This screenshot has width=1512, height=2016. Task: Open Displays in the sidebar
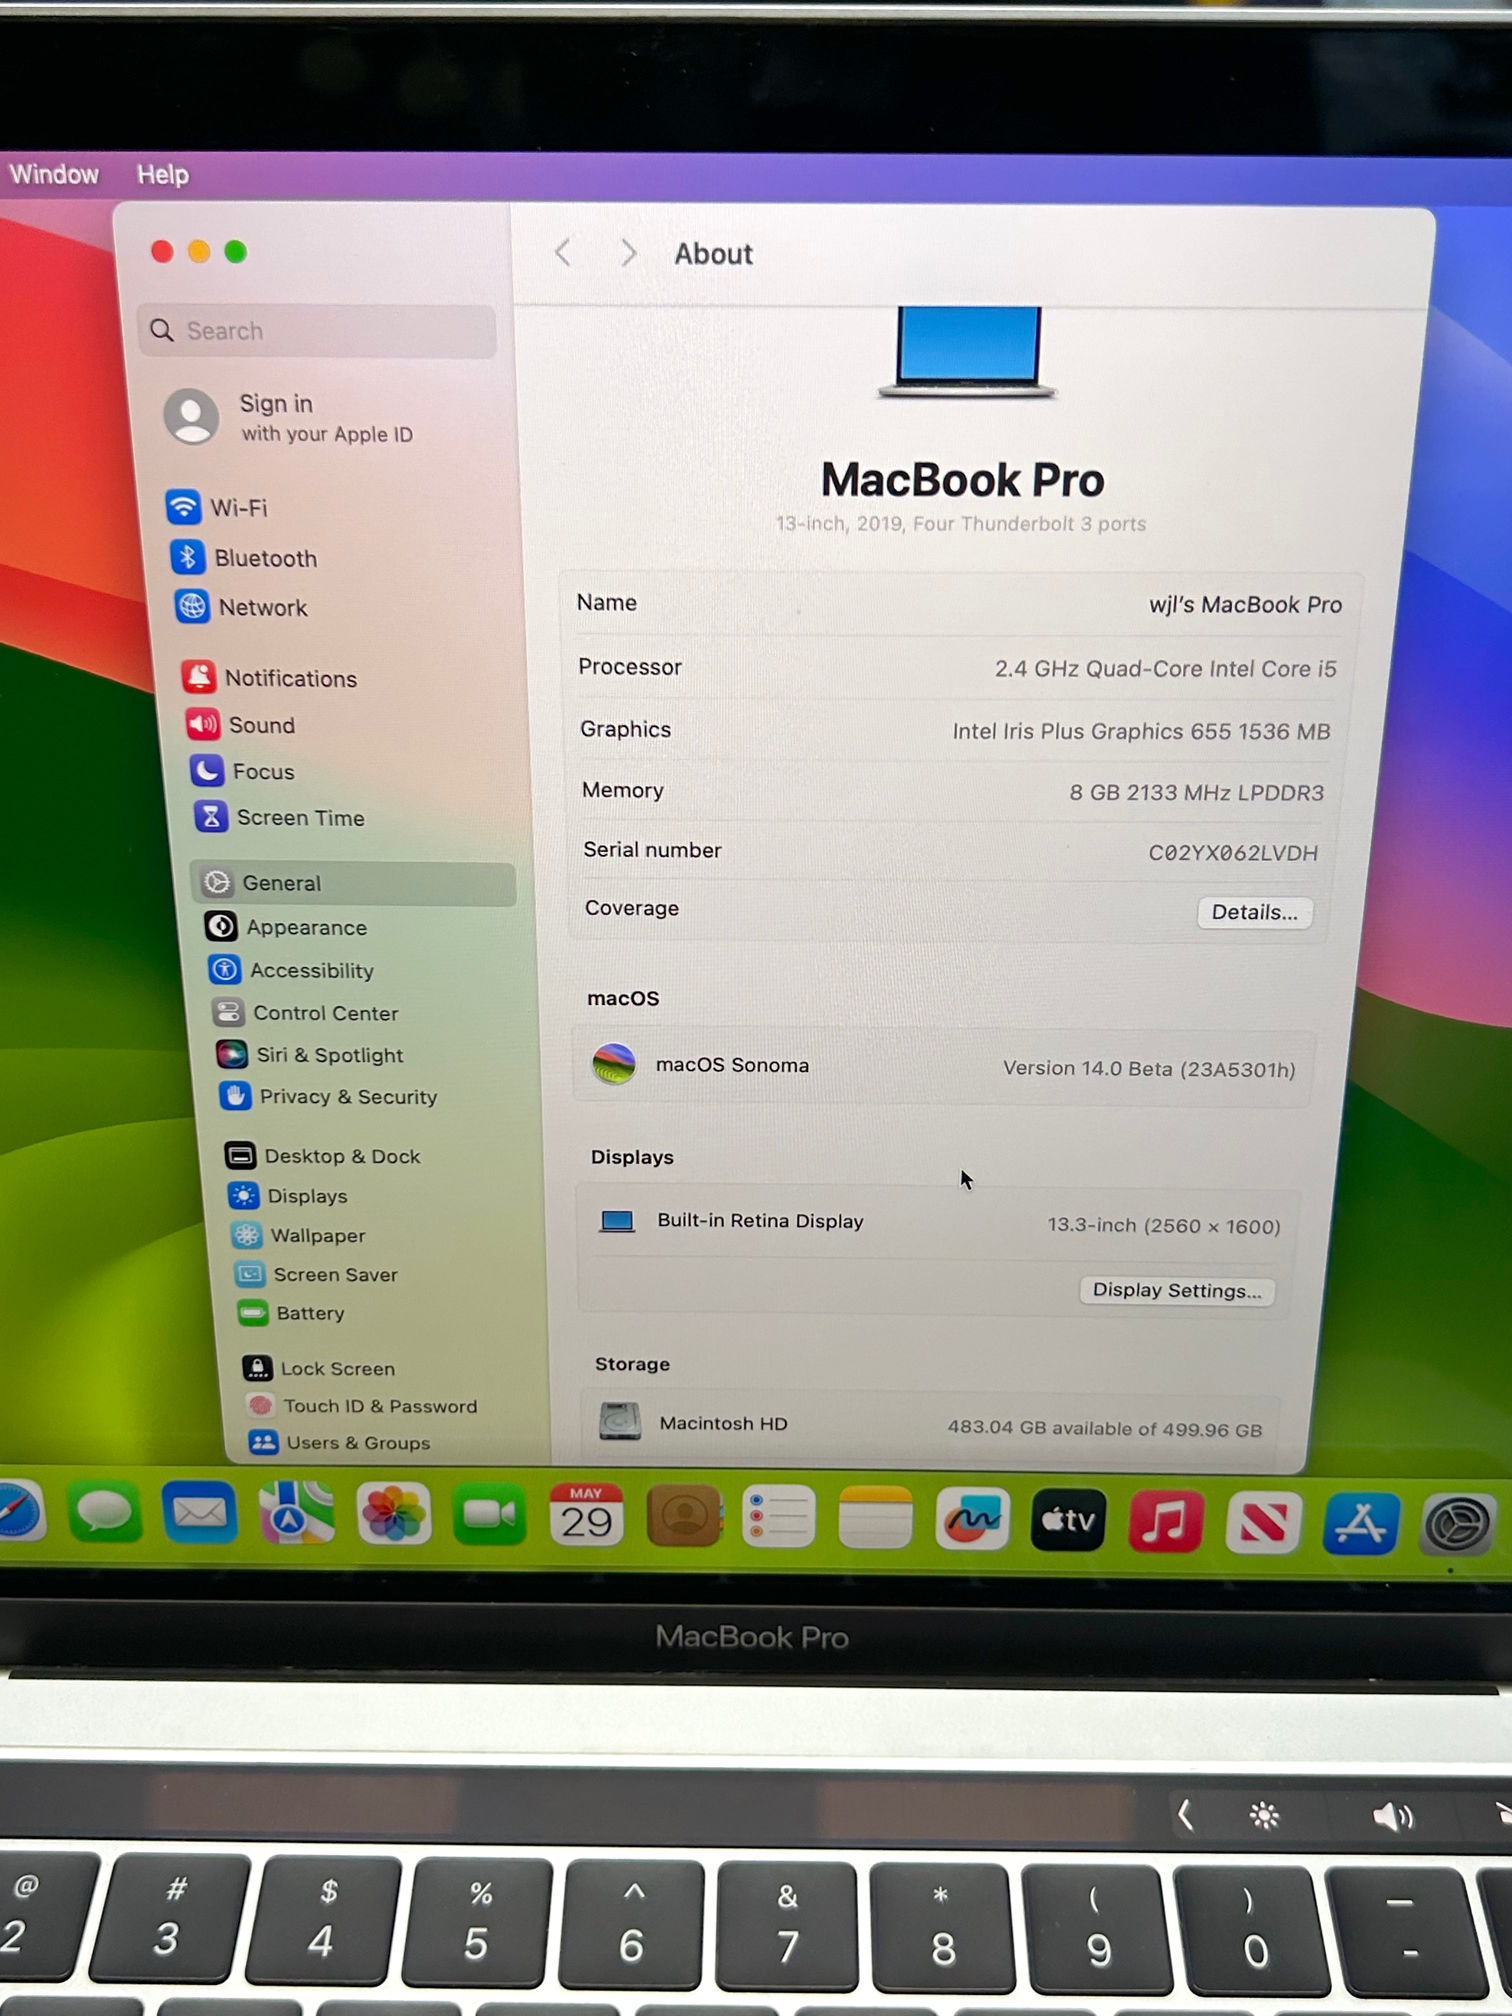[288, 1195]
